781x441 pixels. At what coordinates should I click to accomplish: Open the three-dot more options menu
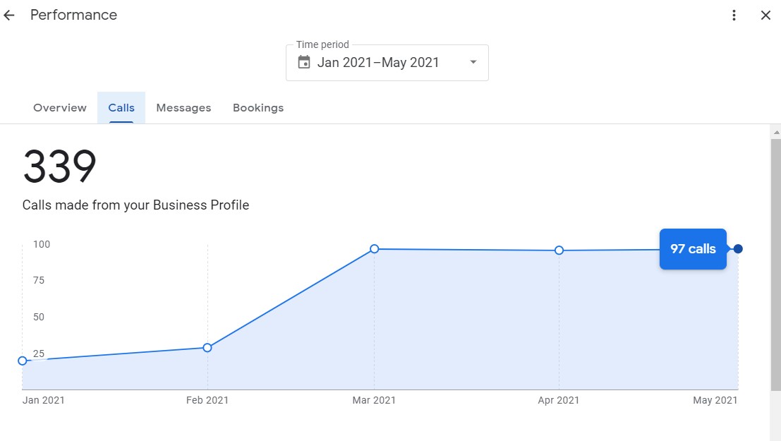pos(734,16)
